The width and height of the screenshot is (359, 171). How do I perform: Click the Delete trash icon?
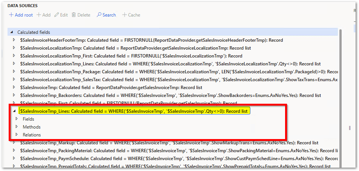pos(74,15)
